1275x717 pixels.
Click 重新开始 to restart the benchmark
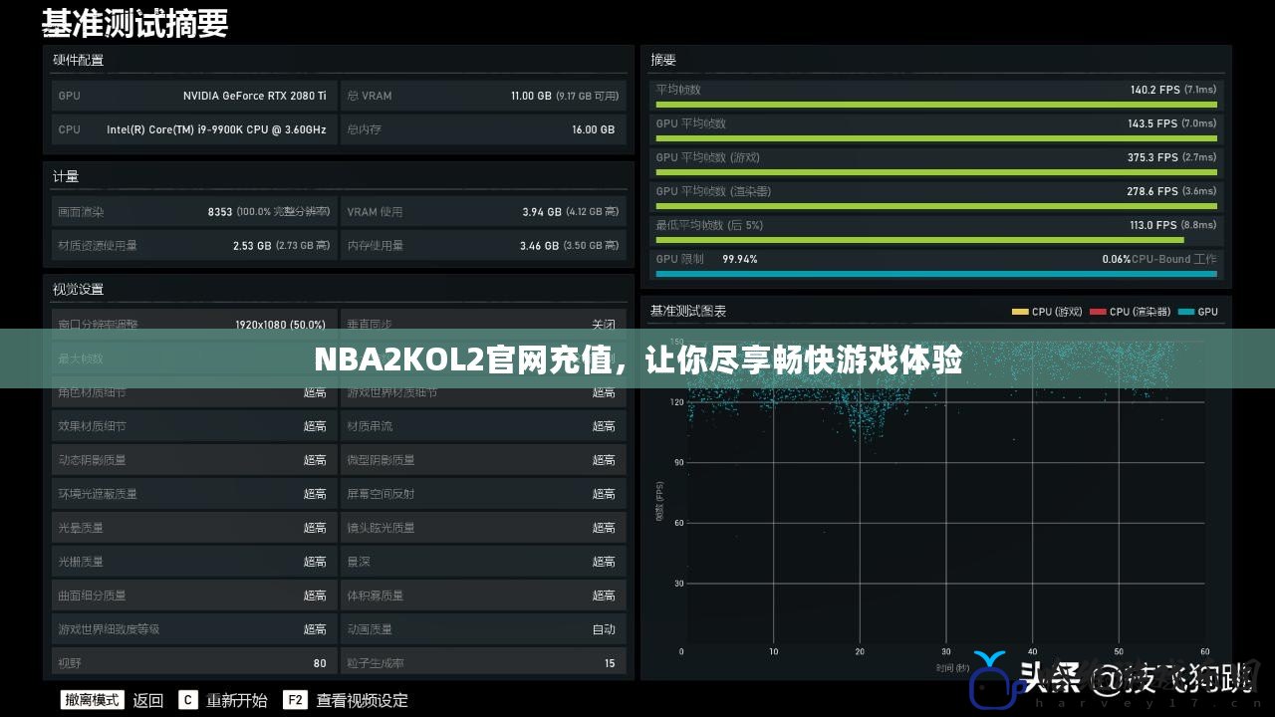pyautogui.click(x=237, y=700)
